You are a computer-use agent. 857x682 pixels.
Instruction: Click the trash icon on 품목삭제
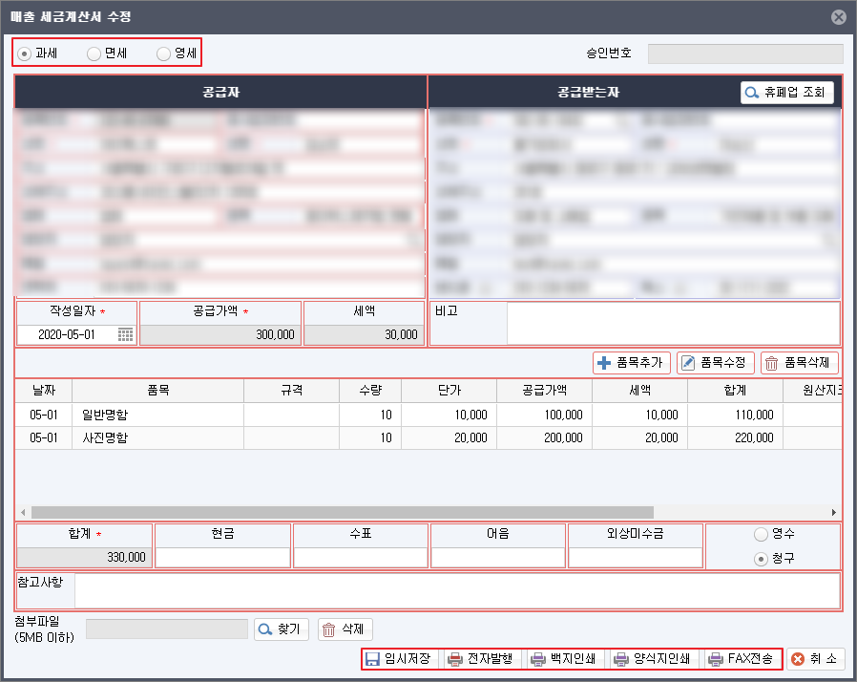(x=773, y=362)
